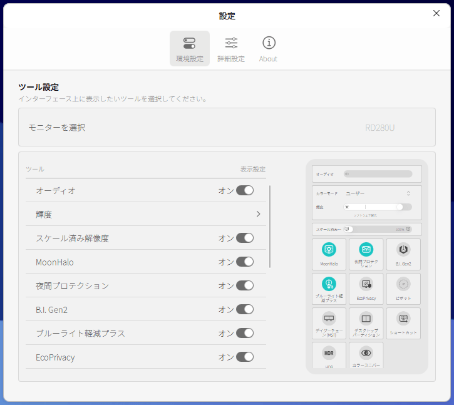Click the ピボット icon in preview panel
The image size is (454, 405).
pos(404,284)
